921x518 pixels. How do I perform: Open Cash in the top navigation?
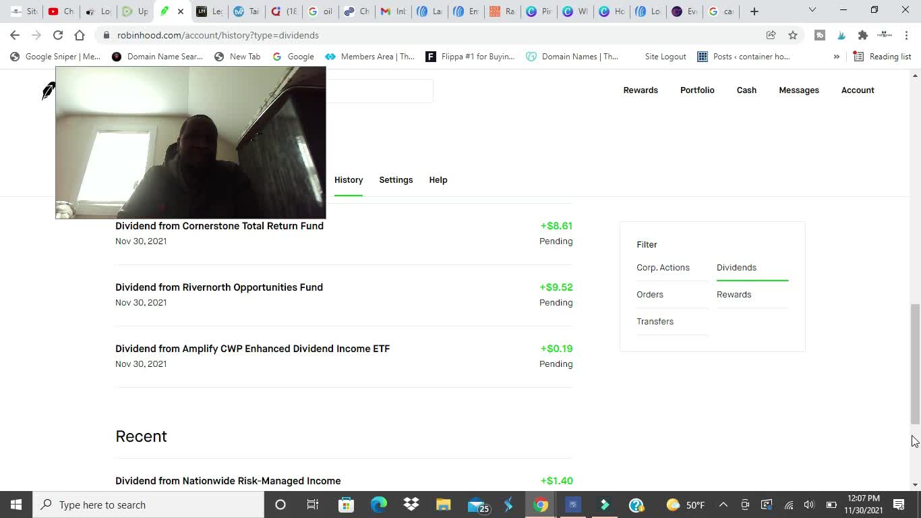[x=746, y=90]
